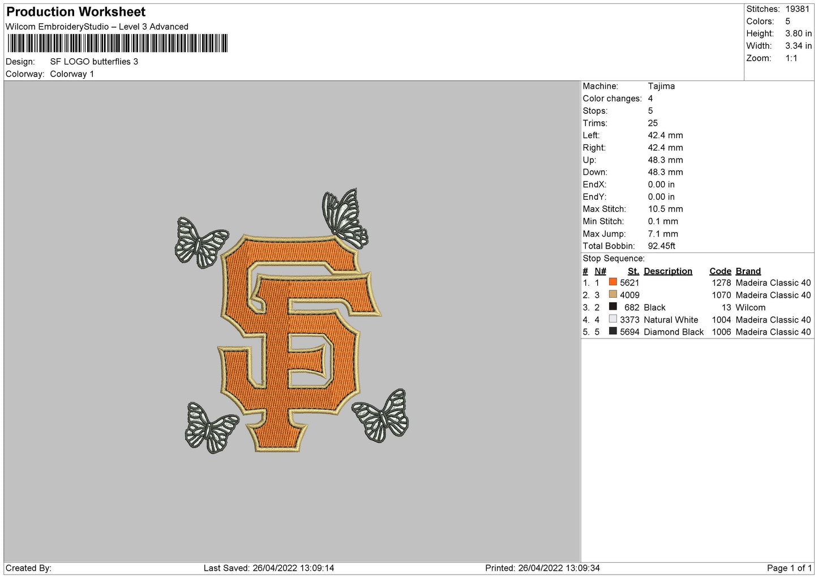Click code 1278 in the stop sequence
Screen dimensions: 818x578
[721, 282]
